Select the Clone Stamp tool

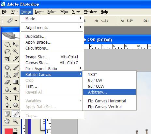coord(7,75)
